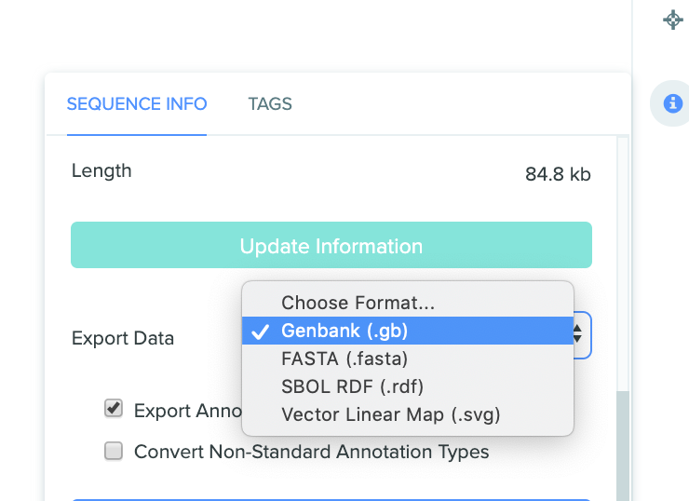Click the Export Data label
689x501 pixels.
click(123, 338)
